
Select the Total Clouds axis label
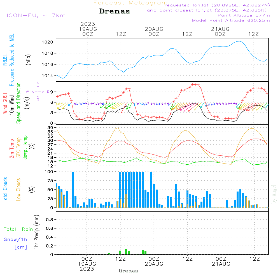coord(5,190)
